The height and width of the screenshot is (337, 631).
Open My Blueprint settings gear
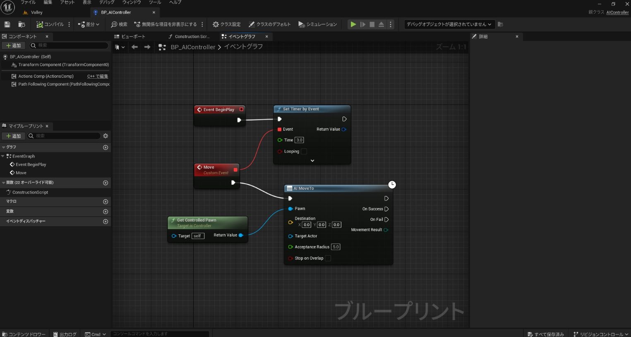[106, 136]
